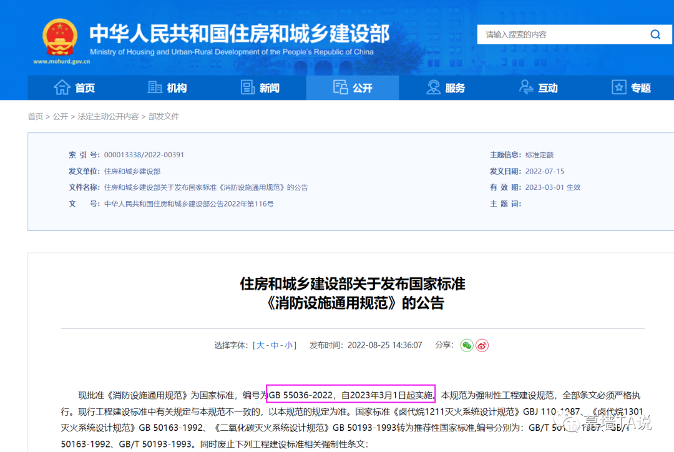This screenshot has height=452, width=674.
Task: Return to 首页 via breadcrumb link
Action: pos(35,116)
